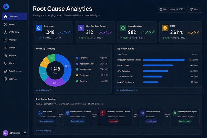Viewport: 207px width, 138px height.
Task: Click the red Database Connection Timeout clock icon
Action: 102,113
